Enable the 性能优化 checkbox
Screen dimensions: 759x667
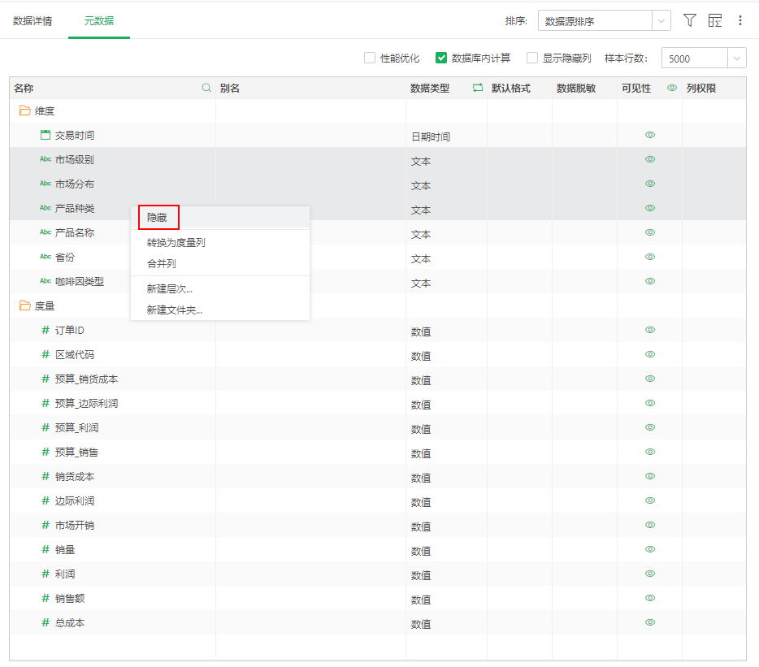(370, 58)
